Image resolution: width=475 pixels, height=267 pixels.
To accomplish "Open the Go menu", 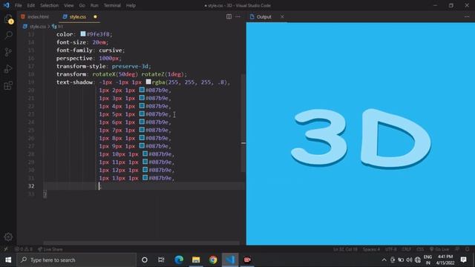I will (x=82, y=5).
